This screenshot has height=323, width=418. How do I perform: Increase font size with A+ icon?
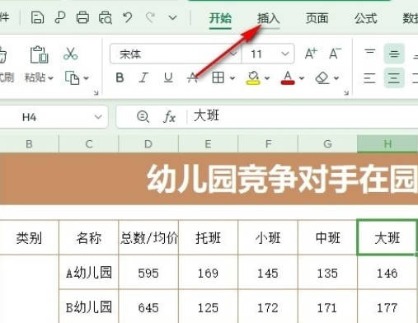(311, 54)
